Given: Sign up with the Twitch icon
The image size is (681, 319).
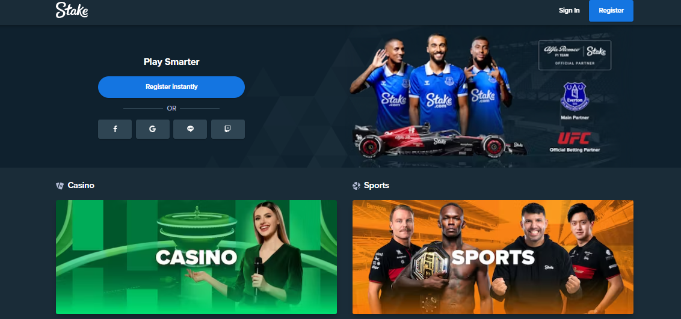Looking at the screenshot, I should 227,129.
